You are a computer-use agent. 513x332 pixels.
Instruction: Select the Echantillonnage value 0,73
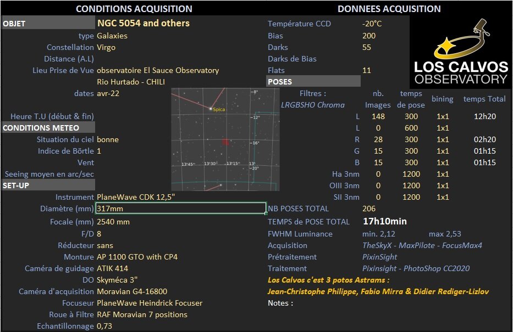click(x=104, y=326)
